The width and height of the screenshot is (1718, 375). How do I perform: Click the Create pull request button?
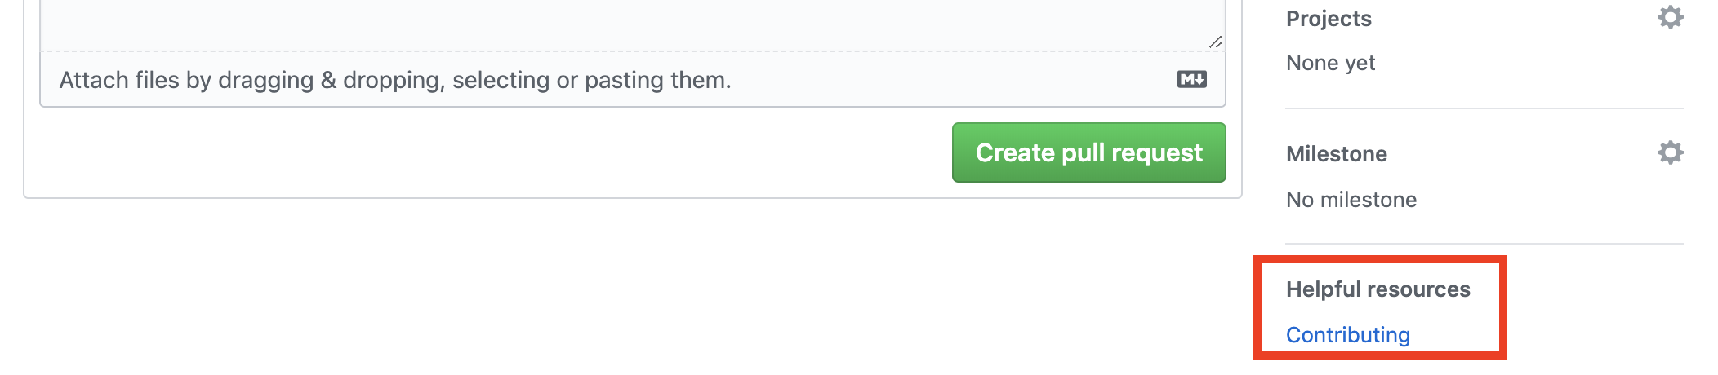[x=1088, y=152]
